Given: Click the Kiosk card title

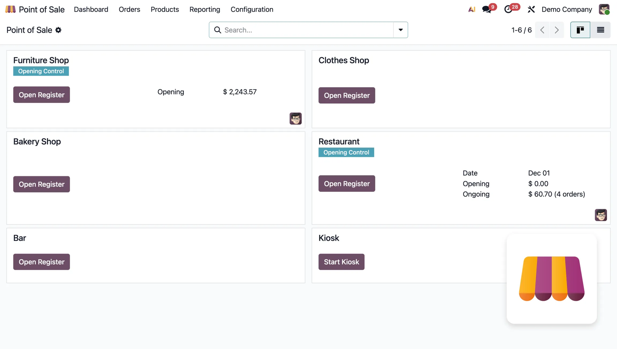Looking at the screenshot, I should point(329,238).
